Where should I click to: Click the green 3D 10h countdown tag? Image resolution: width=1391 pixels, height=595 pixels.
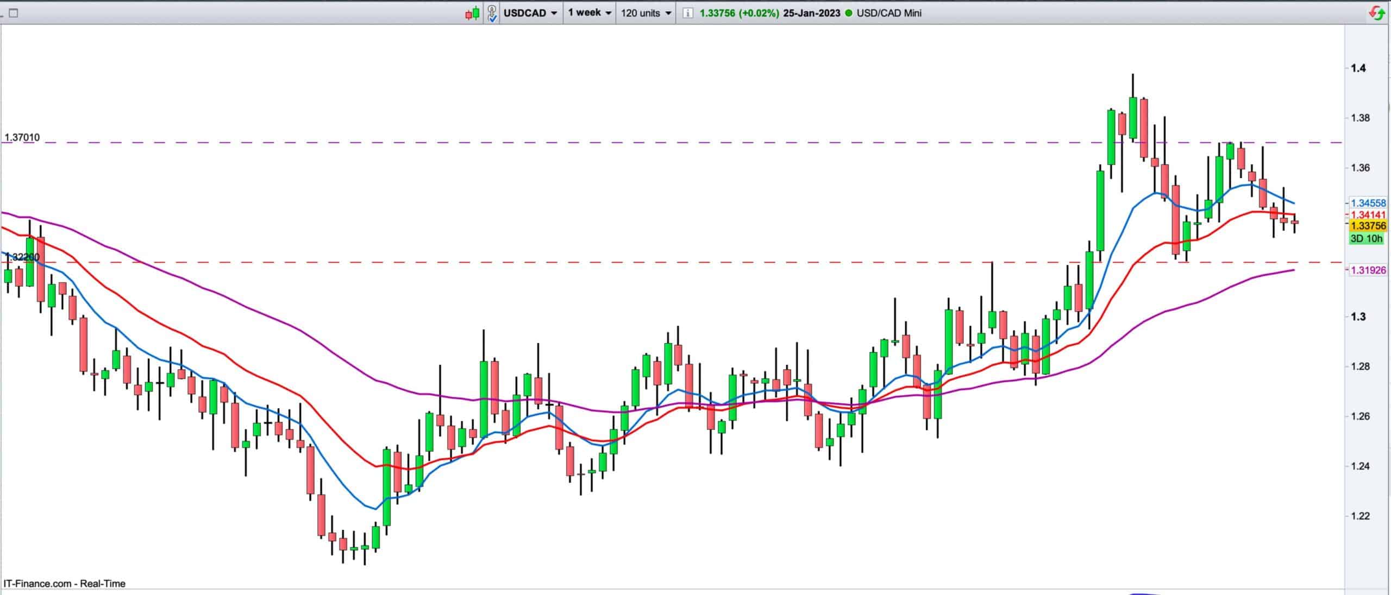(1366, 239)
